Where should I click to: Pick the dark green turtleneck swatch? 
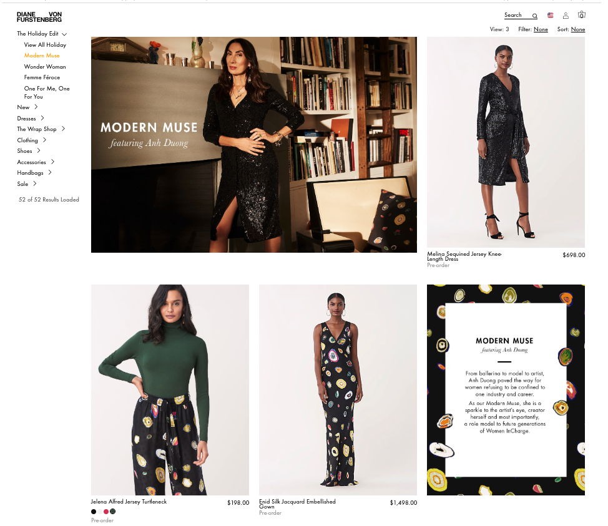coord(112,512)
